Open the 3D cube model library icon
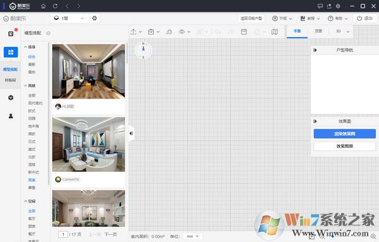This screenshot has width=379, height=242. [11, 98]
